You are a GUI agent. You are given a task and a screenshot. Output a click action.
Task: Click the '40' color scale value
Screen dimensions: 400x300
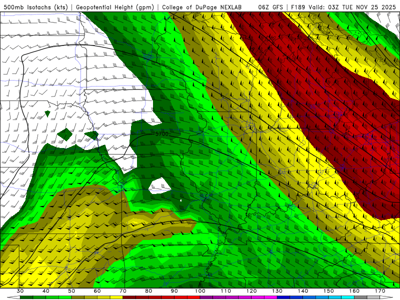click(x=46, y=291)
